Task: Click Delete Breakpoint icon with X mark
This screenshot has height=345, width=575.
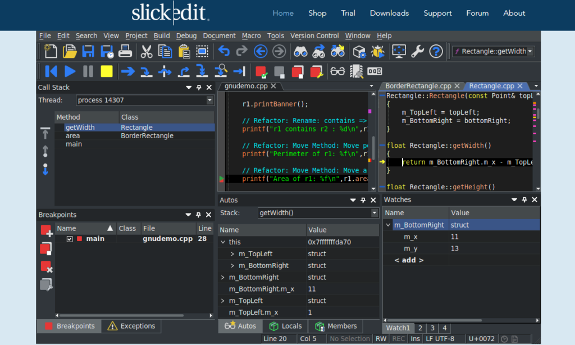Action: click(46, 267)
